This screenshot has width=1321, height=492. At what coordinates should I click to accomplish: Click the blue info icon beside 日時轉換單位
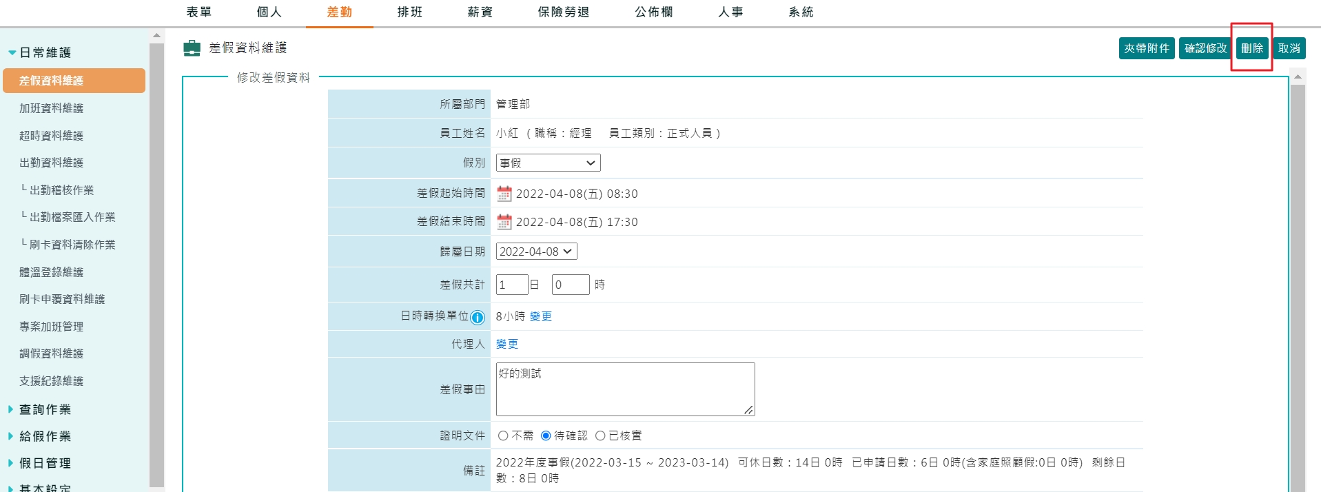click(477, 317)
